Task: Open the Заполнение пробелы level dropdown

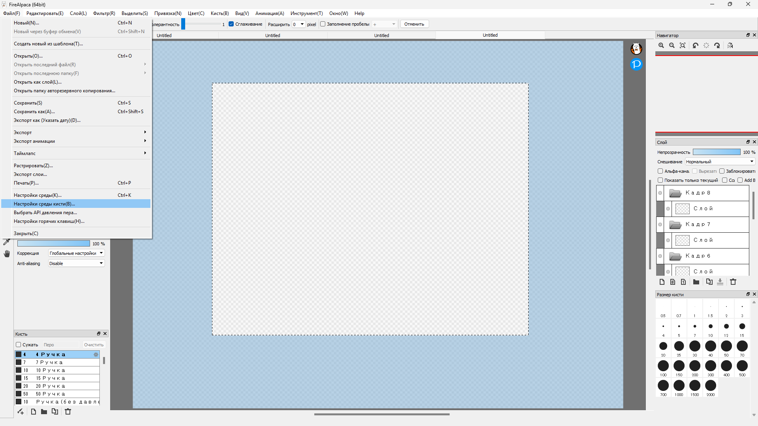Action: click(x=384, y=24)
